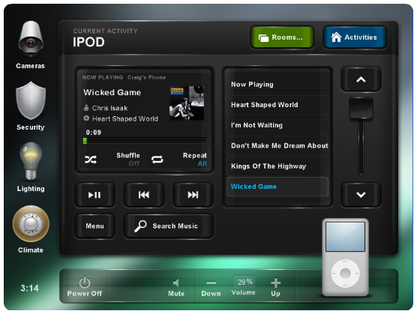The image size is (417, 314).
Task: Toggle Shuffle mode
Action: pos(111,159)
